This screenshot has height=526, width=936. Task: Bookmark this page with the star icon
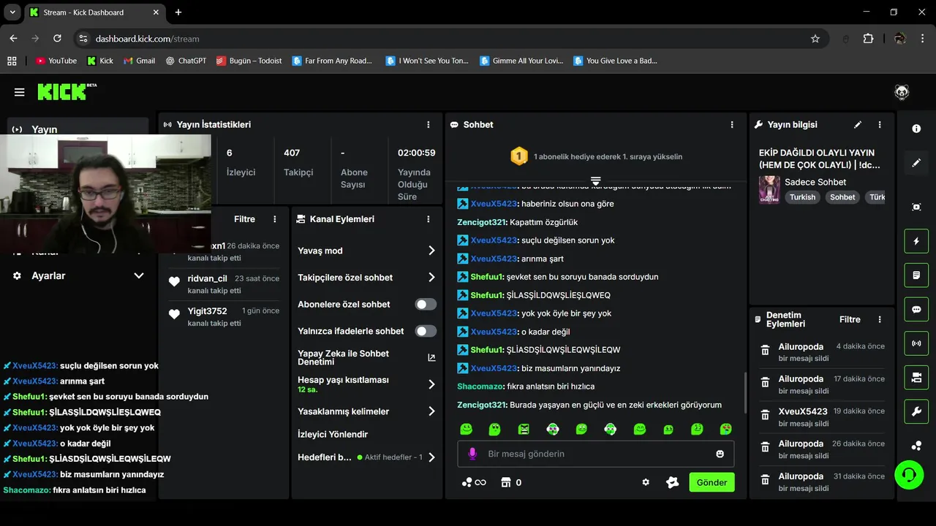click(815, 39)
